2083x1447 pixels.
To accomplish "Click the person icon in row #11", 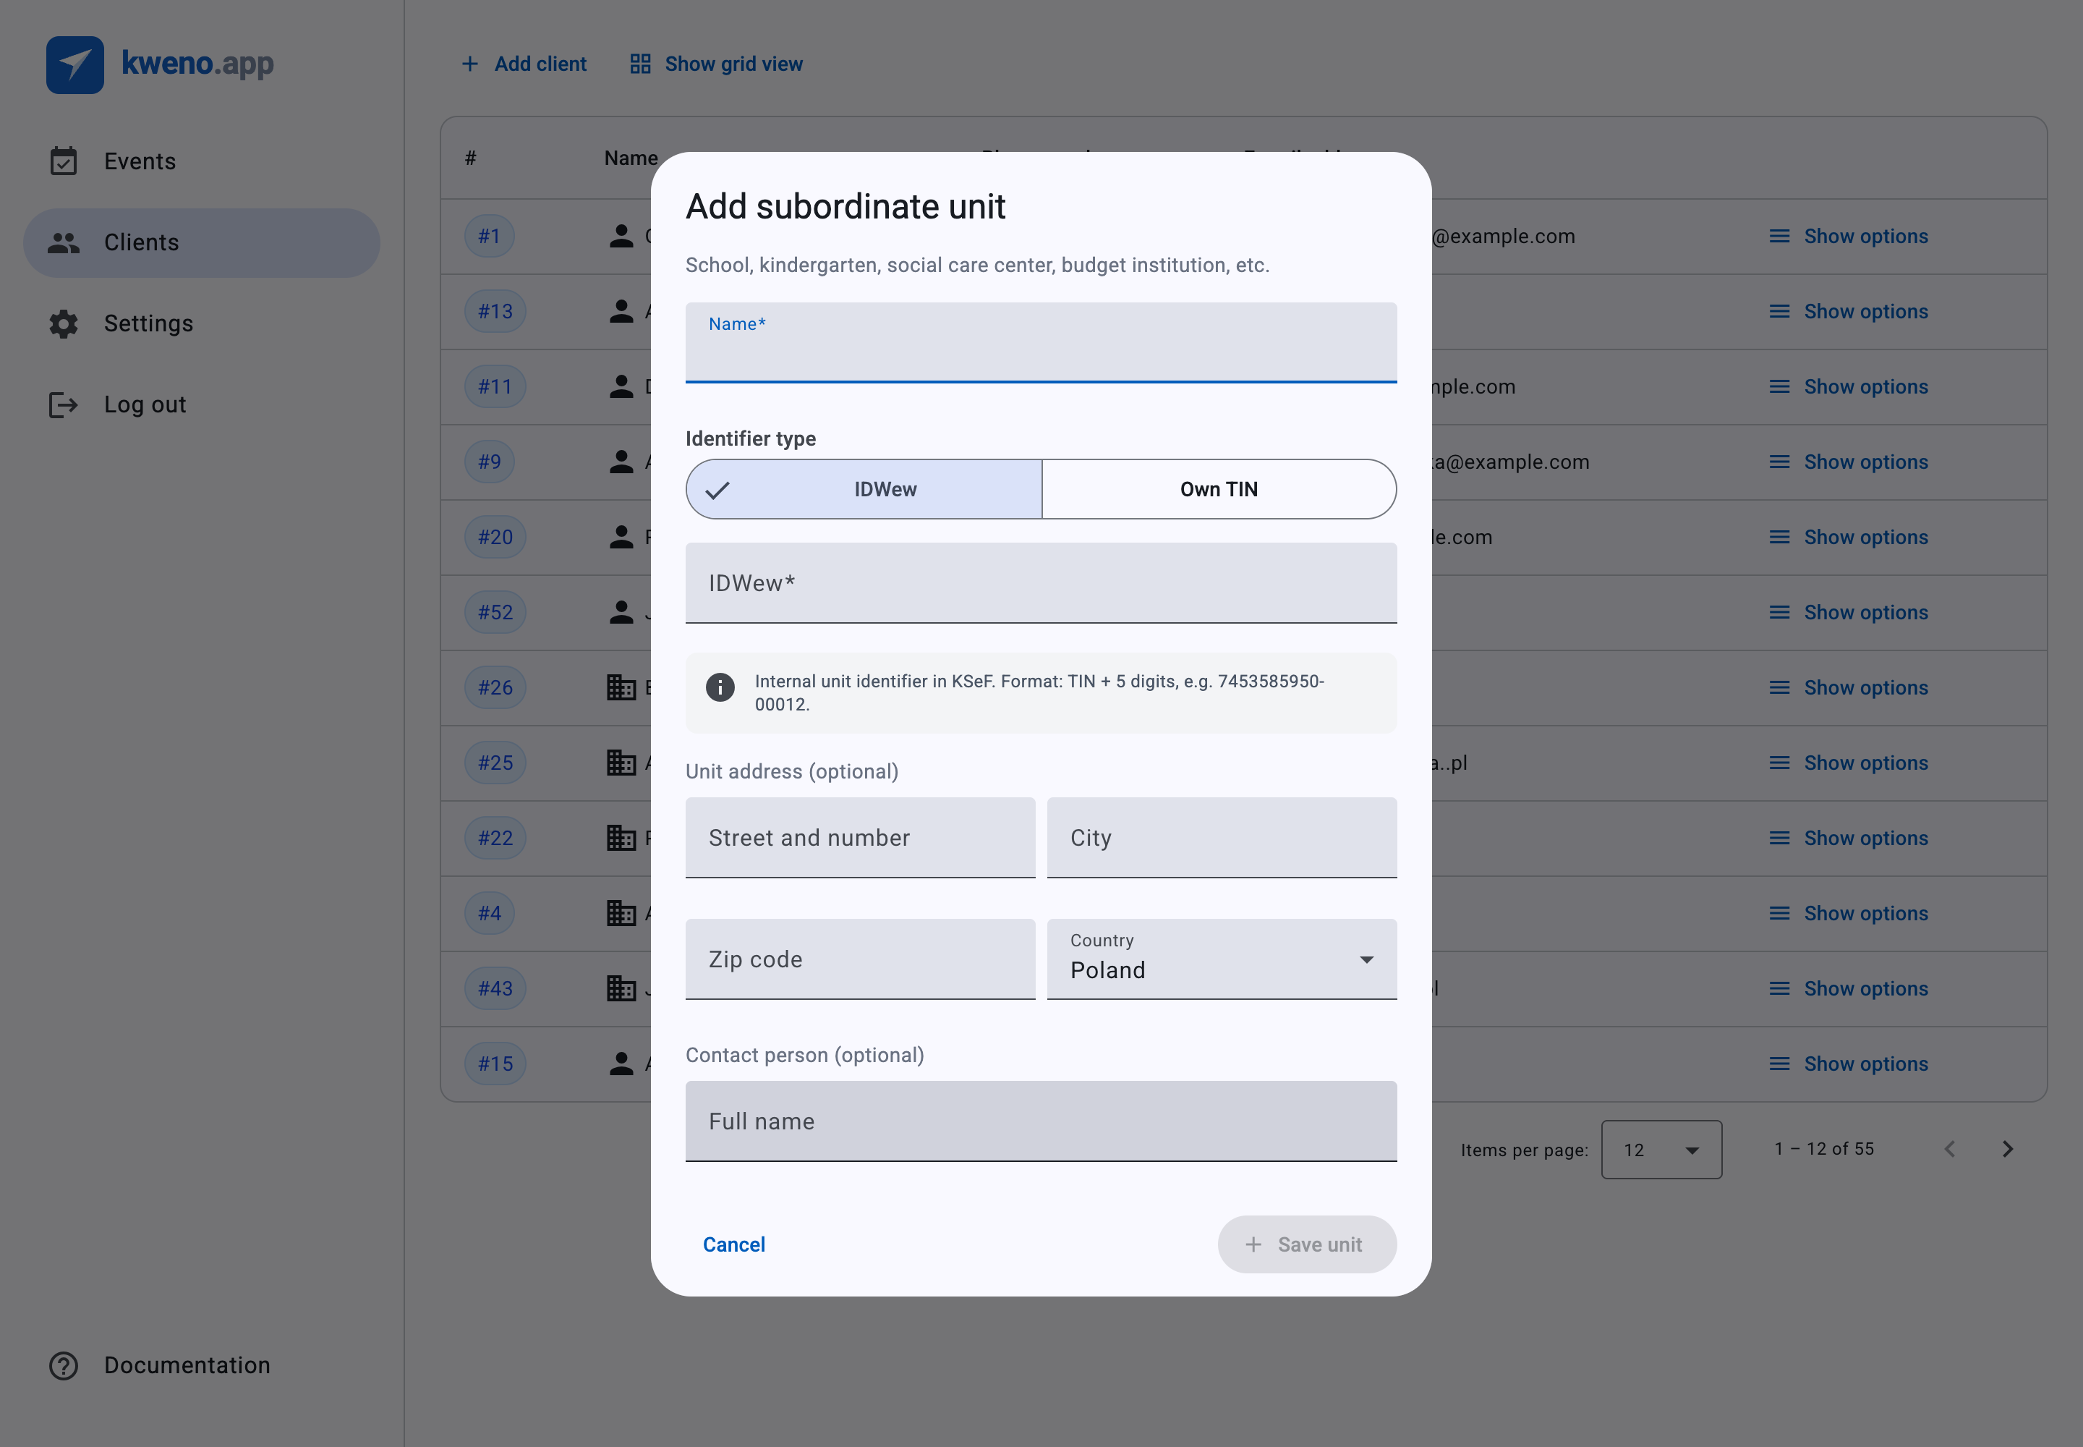I will [621, 386].
